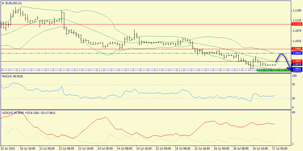Screen dimensions: 303x151
Task: Select the 14 Jul 00:00 time axis label
Action: (x=106, y=149)
